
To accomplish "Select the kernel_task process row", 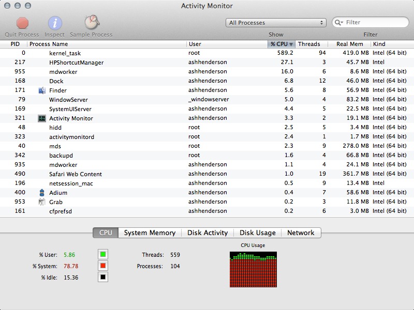I will pyautogui.click(x=207, y=53).
